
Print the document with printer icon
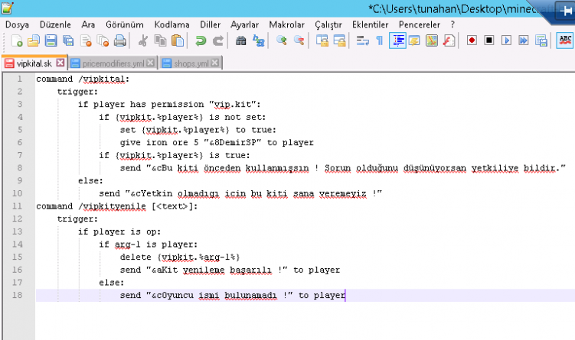pyautogui.click(x=120, y=40)
